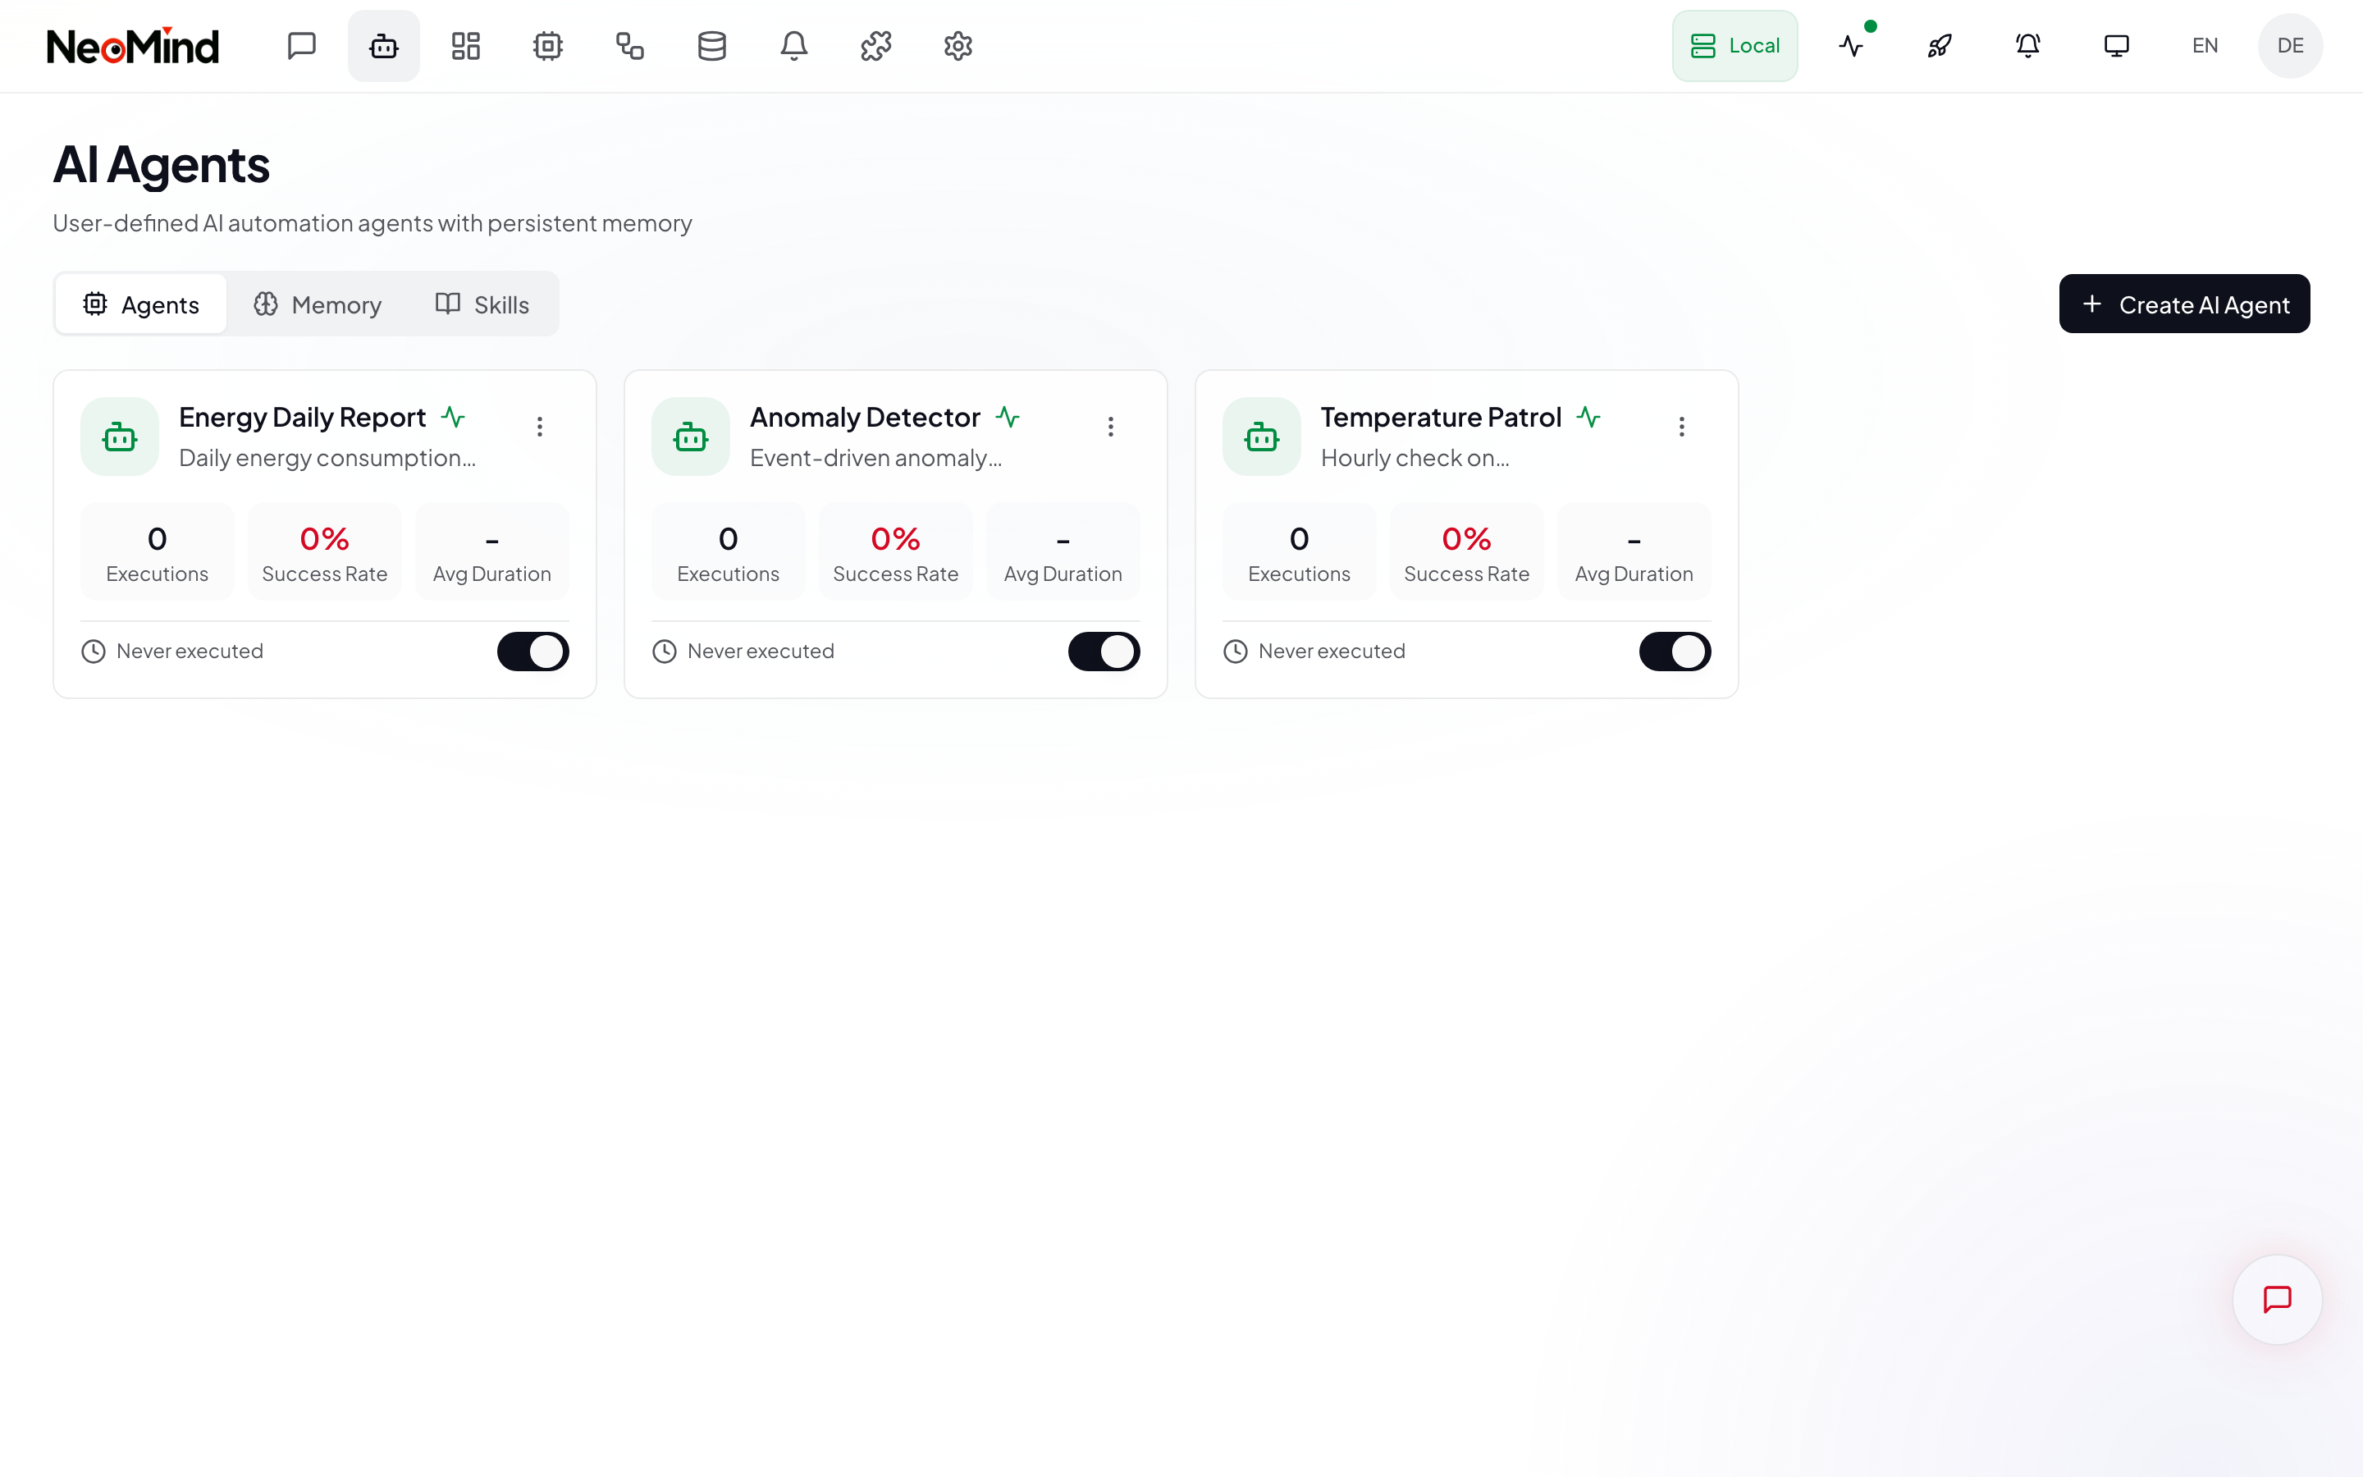Viewport: 2363px width, 1477px height.
Task: Click clock icon on Anomaly Detector card
Action: [x=664, y=652]
